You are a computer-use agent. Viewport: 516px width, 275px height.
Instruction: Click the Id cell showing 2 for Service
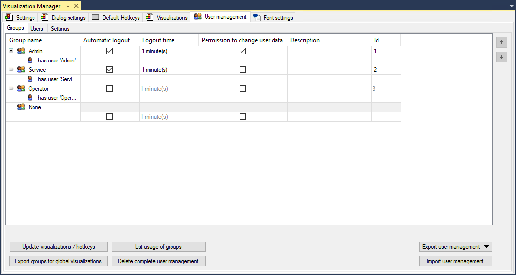click(386, 70)
